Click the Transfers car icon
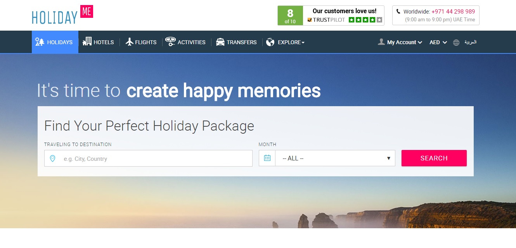The width and height of the screenshot is (516, 248). (x=220, y=42)
